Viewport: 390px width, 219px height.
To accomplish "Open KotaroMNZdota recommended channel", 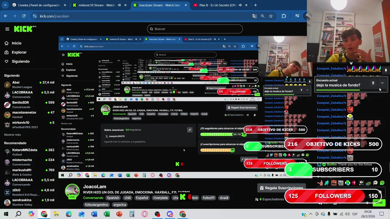I will [x=29, y=152].
